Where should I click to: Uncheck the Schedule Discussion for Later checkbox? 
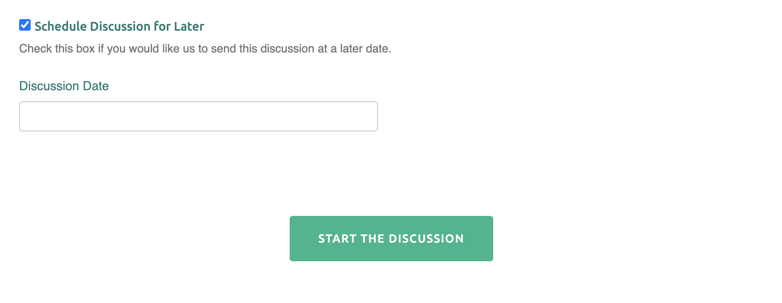pyautogui.click(x=25, y=25)
